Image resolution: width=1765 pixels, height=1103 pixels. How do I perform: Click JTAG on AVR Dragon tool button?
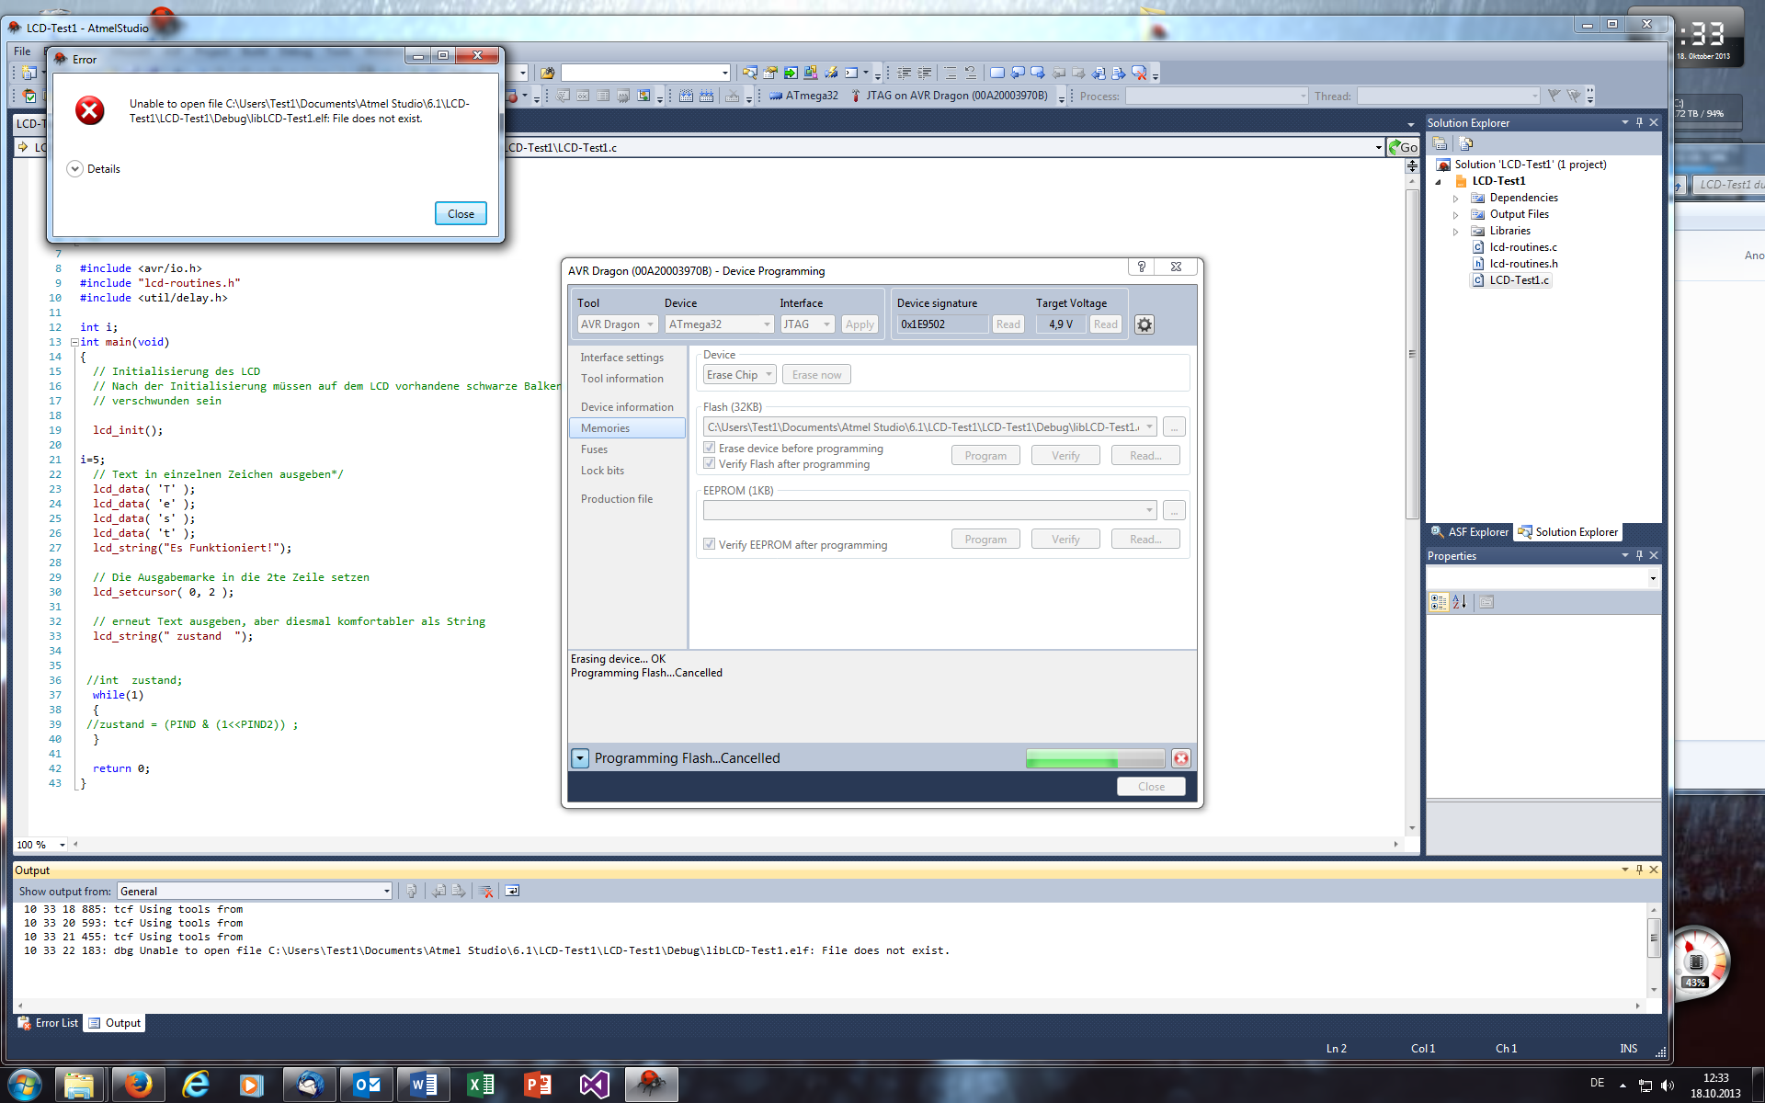click(949, 96)
